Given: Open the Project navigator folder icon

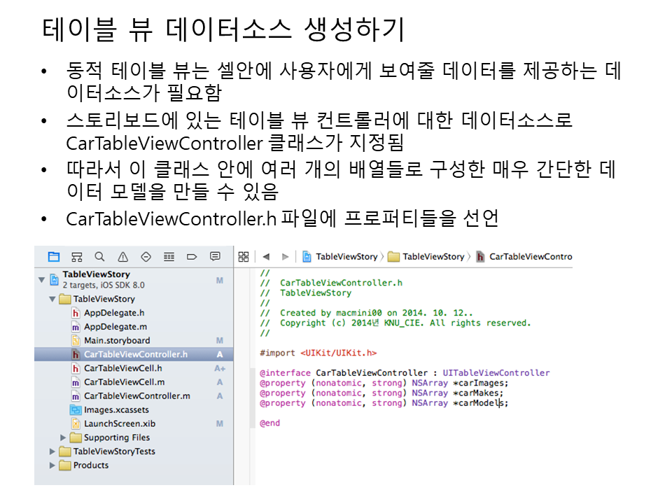Looking at the screenshot, I should 54,257.
